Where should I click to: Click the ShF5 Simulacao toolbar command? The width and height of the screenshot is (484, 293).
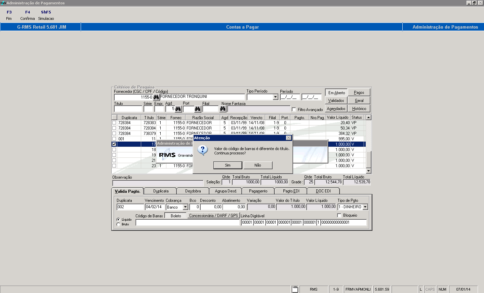(x=46, y=15)
